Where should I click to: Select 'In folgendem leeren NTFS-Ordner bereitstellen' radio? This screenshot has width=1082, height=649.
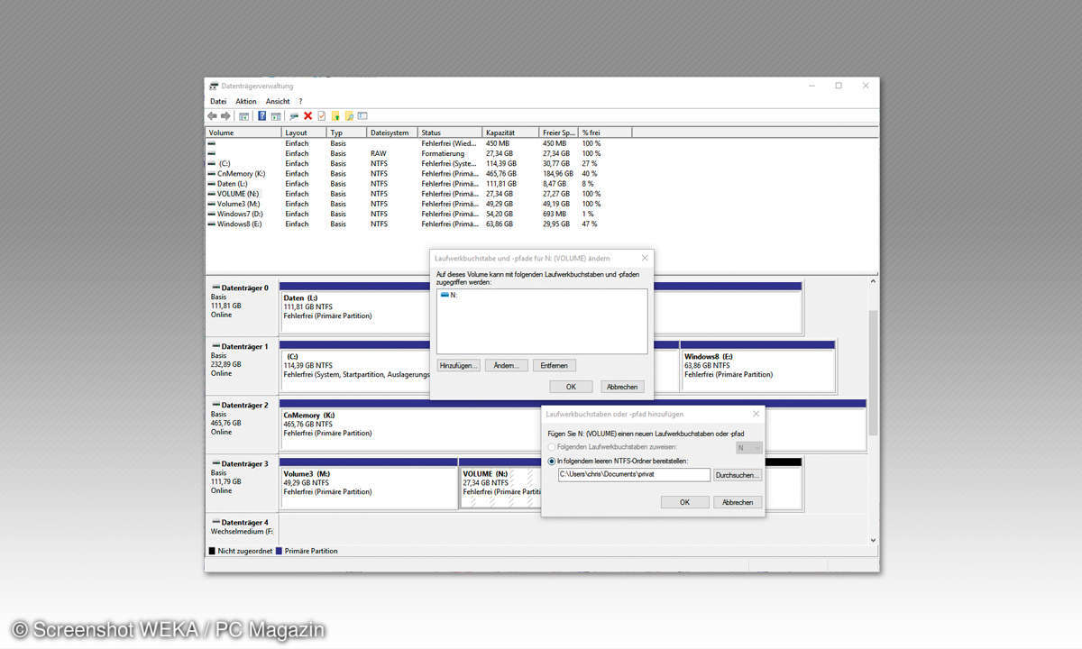552,461
